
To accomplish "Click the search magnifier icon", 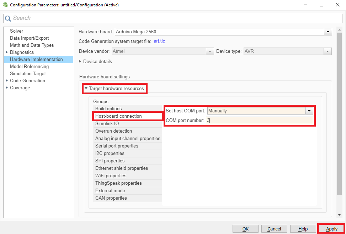I will (x=8, y=18).
